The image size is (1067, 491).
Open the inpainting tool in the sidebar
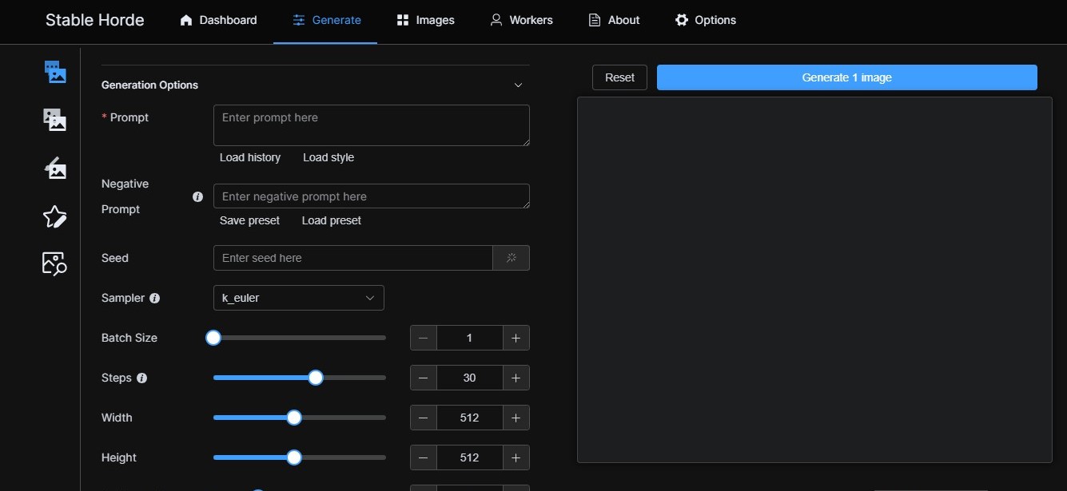(54, 168)
